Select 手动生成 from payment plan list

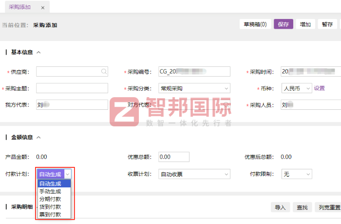click(50, 191)
